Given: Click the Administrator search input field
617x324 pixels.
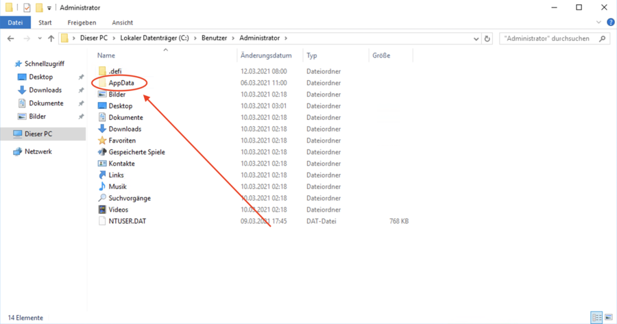Looking at the screenshot, I should coord(547,39).
